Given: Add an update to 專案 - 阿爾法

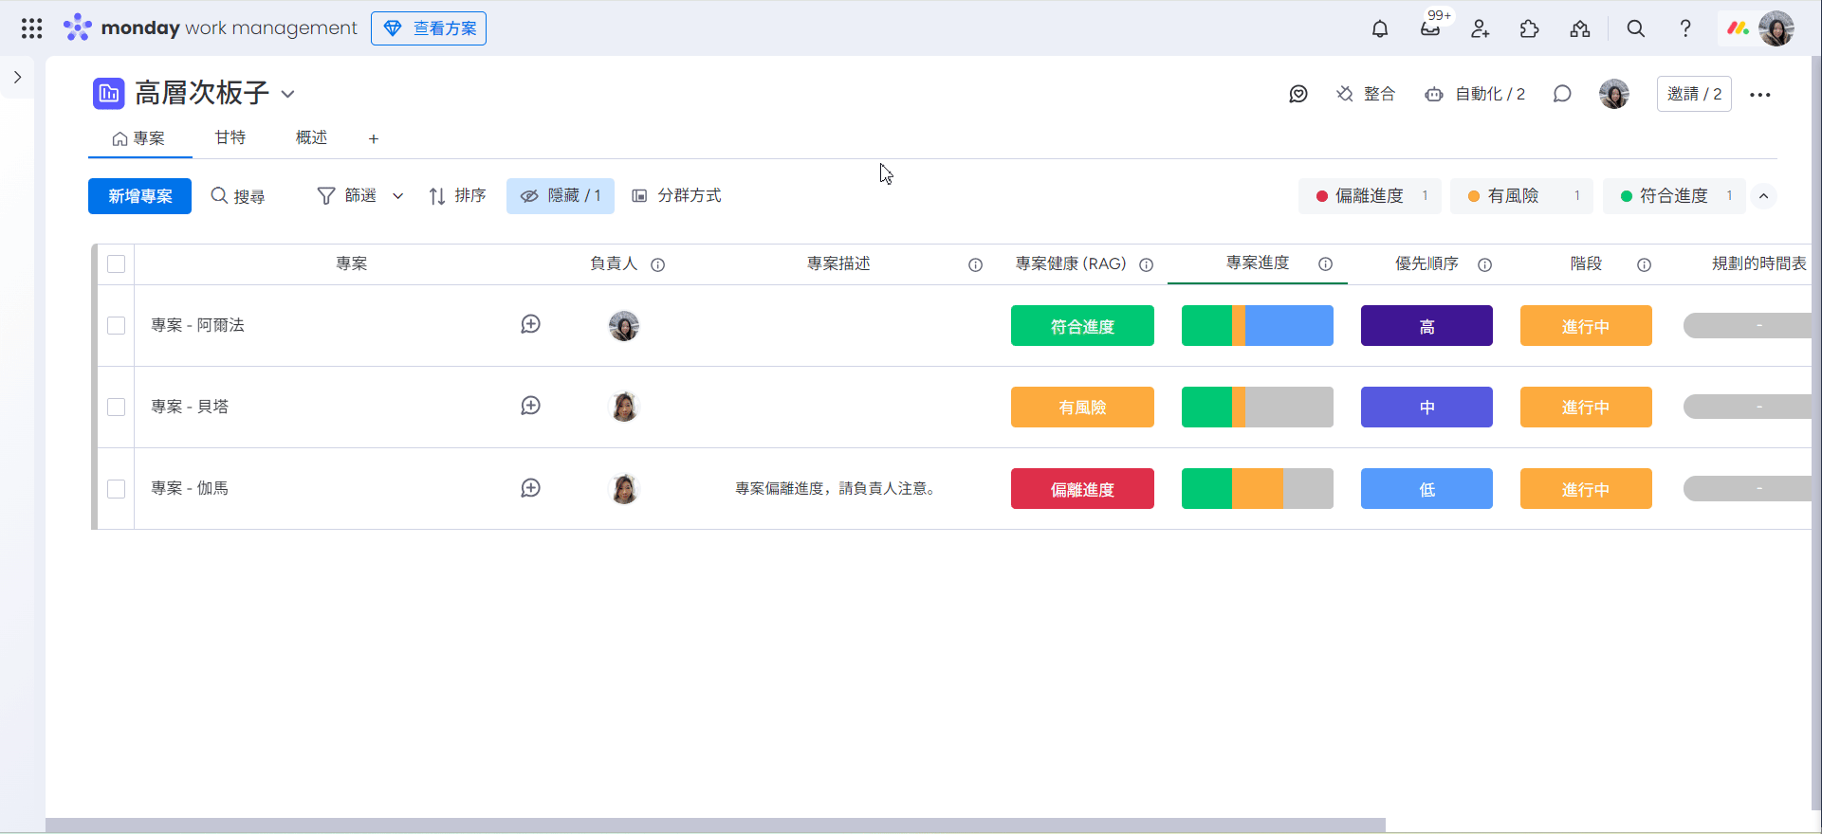Looking at the screenshot, I should [531, 324].
